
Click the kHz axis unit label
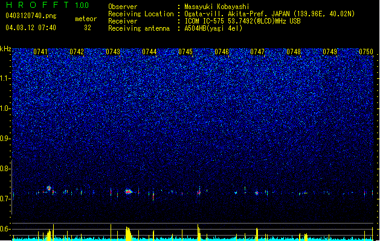point(5,49)
